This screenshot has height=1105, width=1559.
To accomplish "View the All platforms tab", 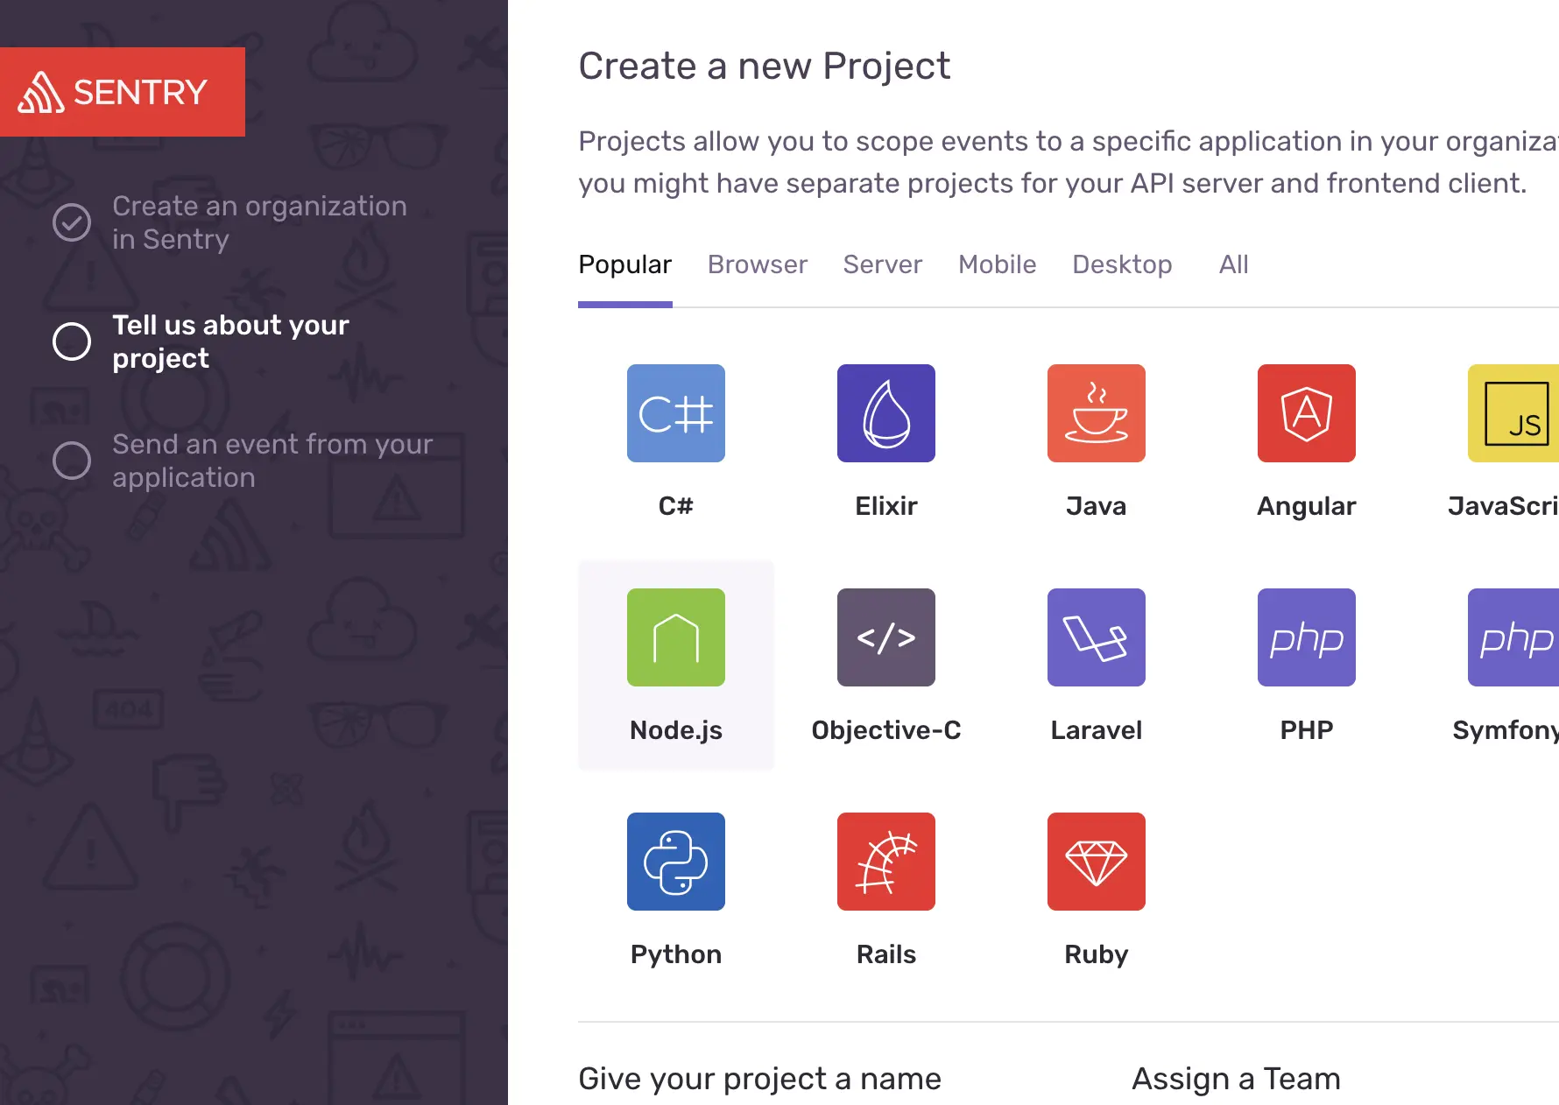I will [1234, 264].
